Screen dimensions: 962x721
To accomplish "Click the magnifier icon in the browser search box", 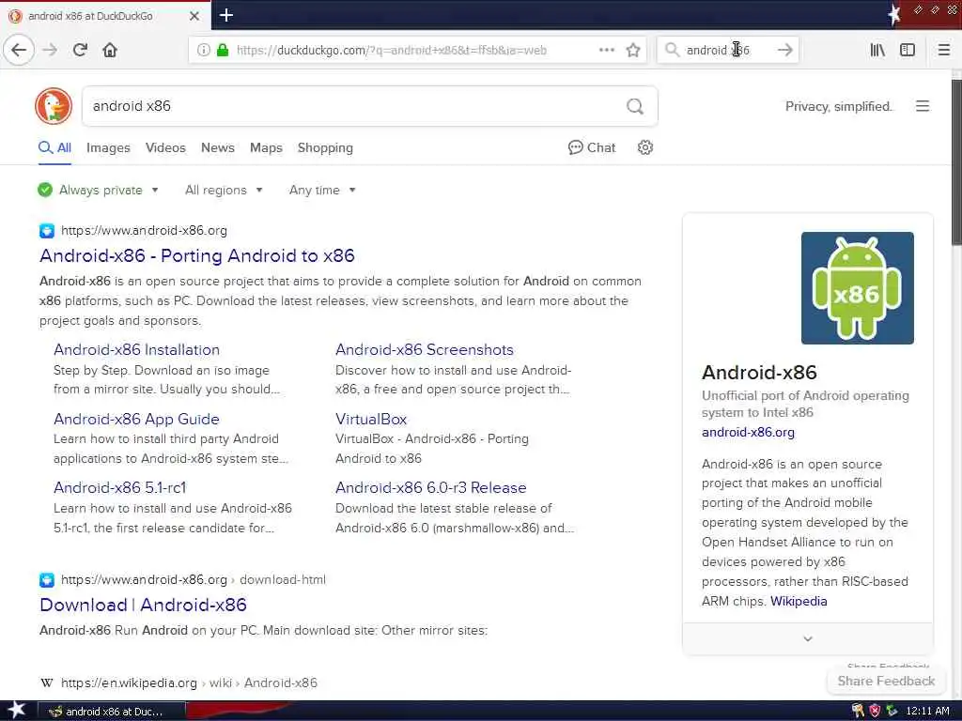I will pyautogui.click(x=672, y=51).
